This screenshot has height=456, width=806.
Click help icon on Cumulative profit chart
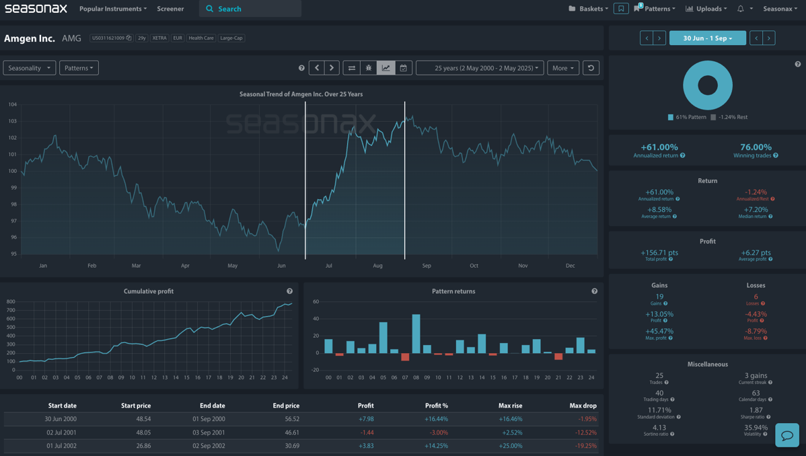289,291
